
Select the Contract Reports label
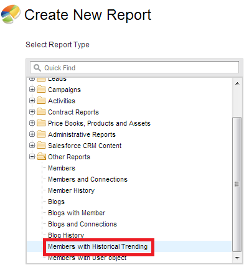(73, 112)
